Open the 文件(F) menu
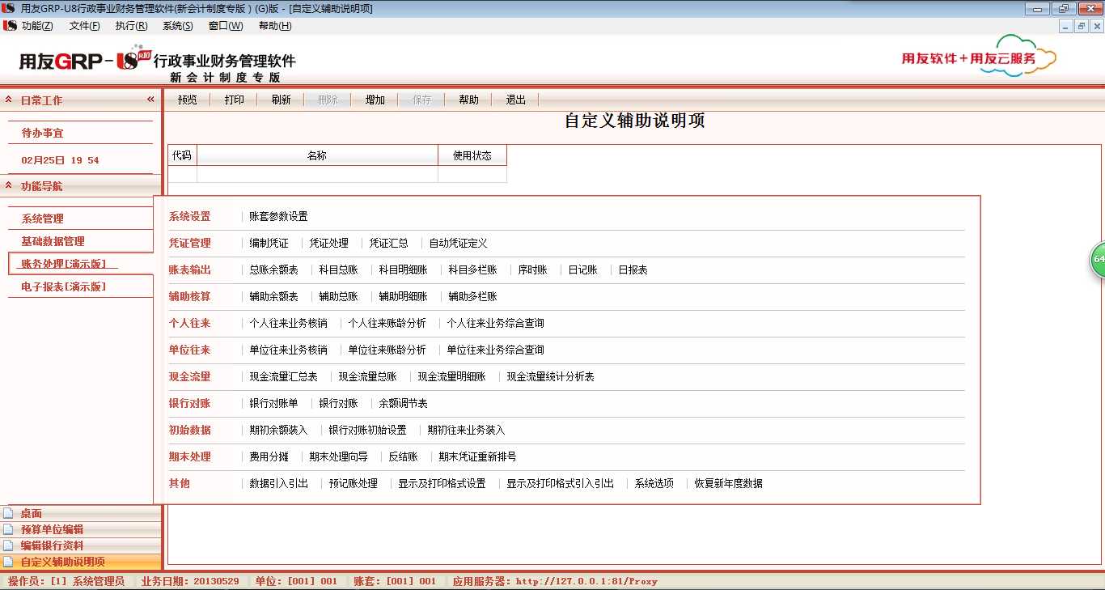 [85, 26]
